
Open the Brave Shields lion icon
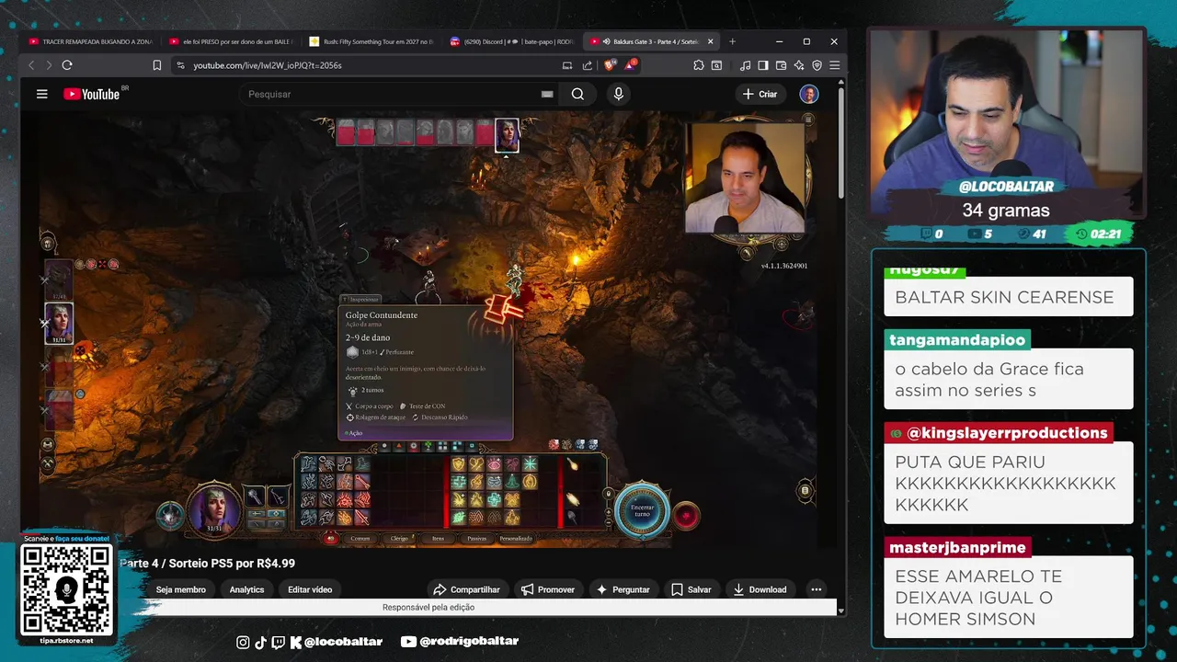click(610, 65)
